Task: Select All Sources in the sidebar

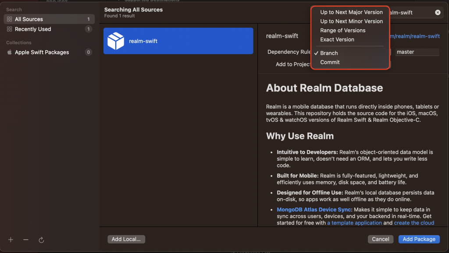Action: 49,19
